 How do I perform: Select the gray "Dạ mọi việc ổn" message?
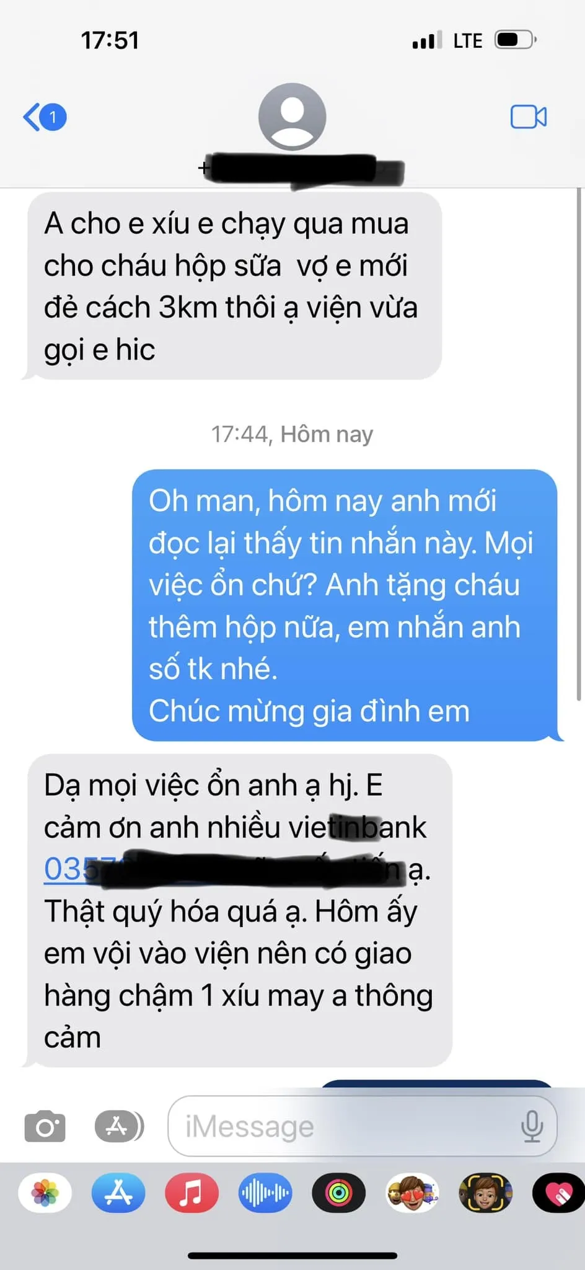point(239,910)
